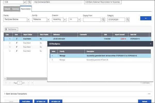
Task: Click the Edit Columns button
Action: coord(11,29)
